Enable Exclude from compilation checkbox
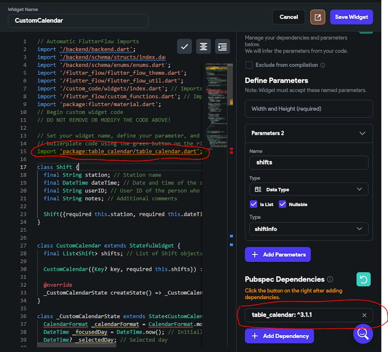 tap(249, 65)
